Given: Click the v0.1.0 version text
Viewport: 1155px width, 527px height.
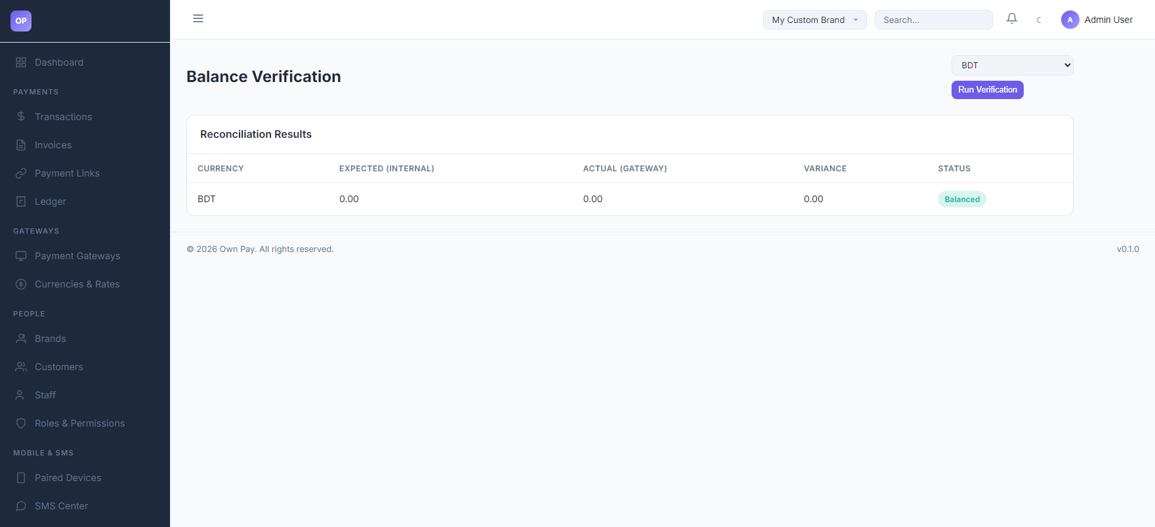Looking at the screenshot, I should [1127, 249].
